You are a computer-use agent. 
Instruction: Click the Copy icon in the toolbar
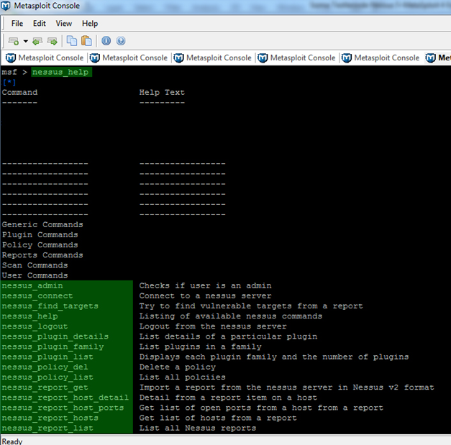[72, 41]
